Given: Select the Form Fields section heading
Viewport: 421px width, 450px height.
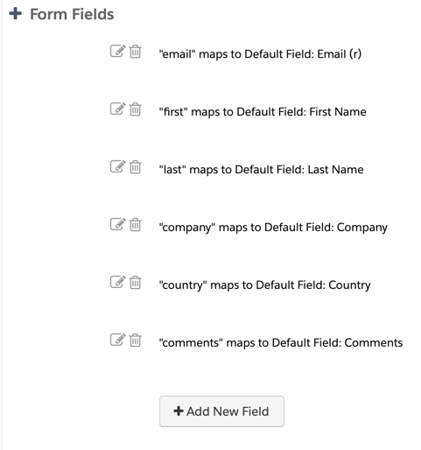Looking at the screenshot, I should pyautogui.click(x=72, y=14).
